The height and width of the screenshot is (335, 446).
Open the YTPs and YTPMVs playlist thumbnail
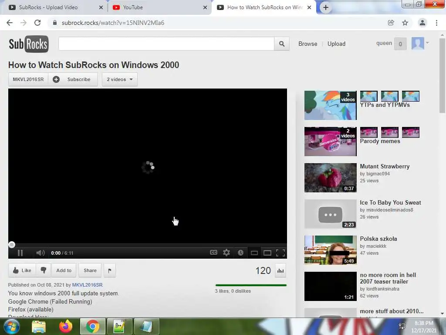330,106
